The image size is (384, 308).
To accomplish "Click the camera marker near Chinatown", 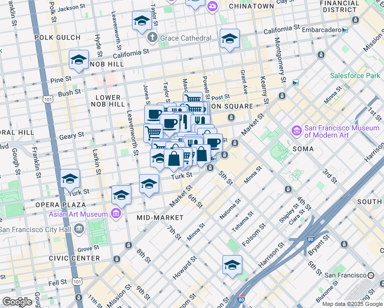I will 212,6.
